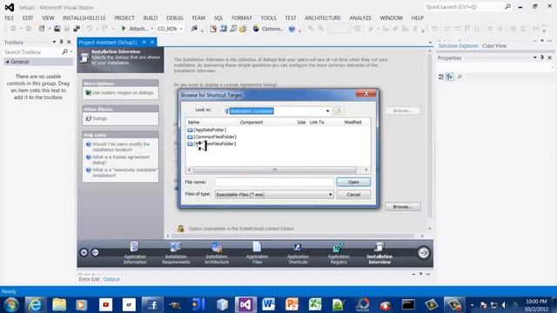Switch to the Output tab

(111, 279)
